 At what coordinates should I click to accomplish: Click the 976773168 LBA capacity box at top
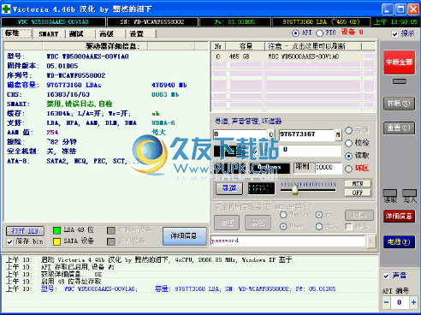point(321,22)
